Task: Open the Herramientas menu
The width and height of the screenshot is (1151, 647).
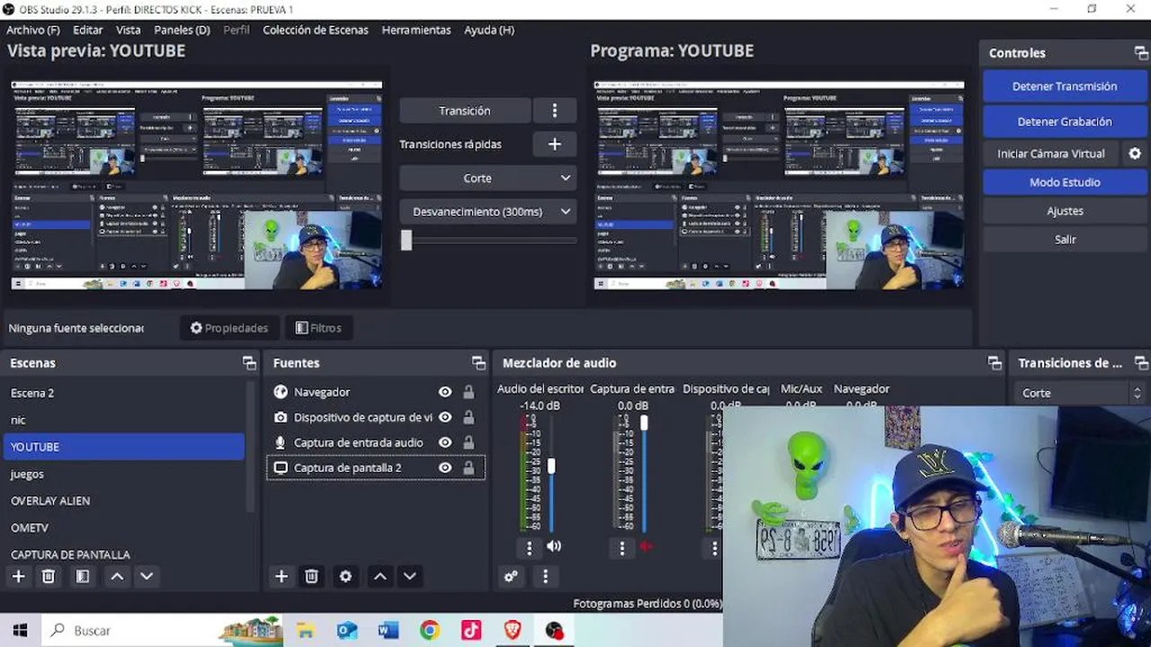Action: (416, 30)
